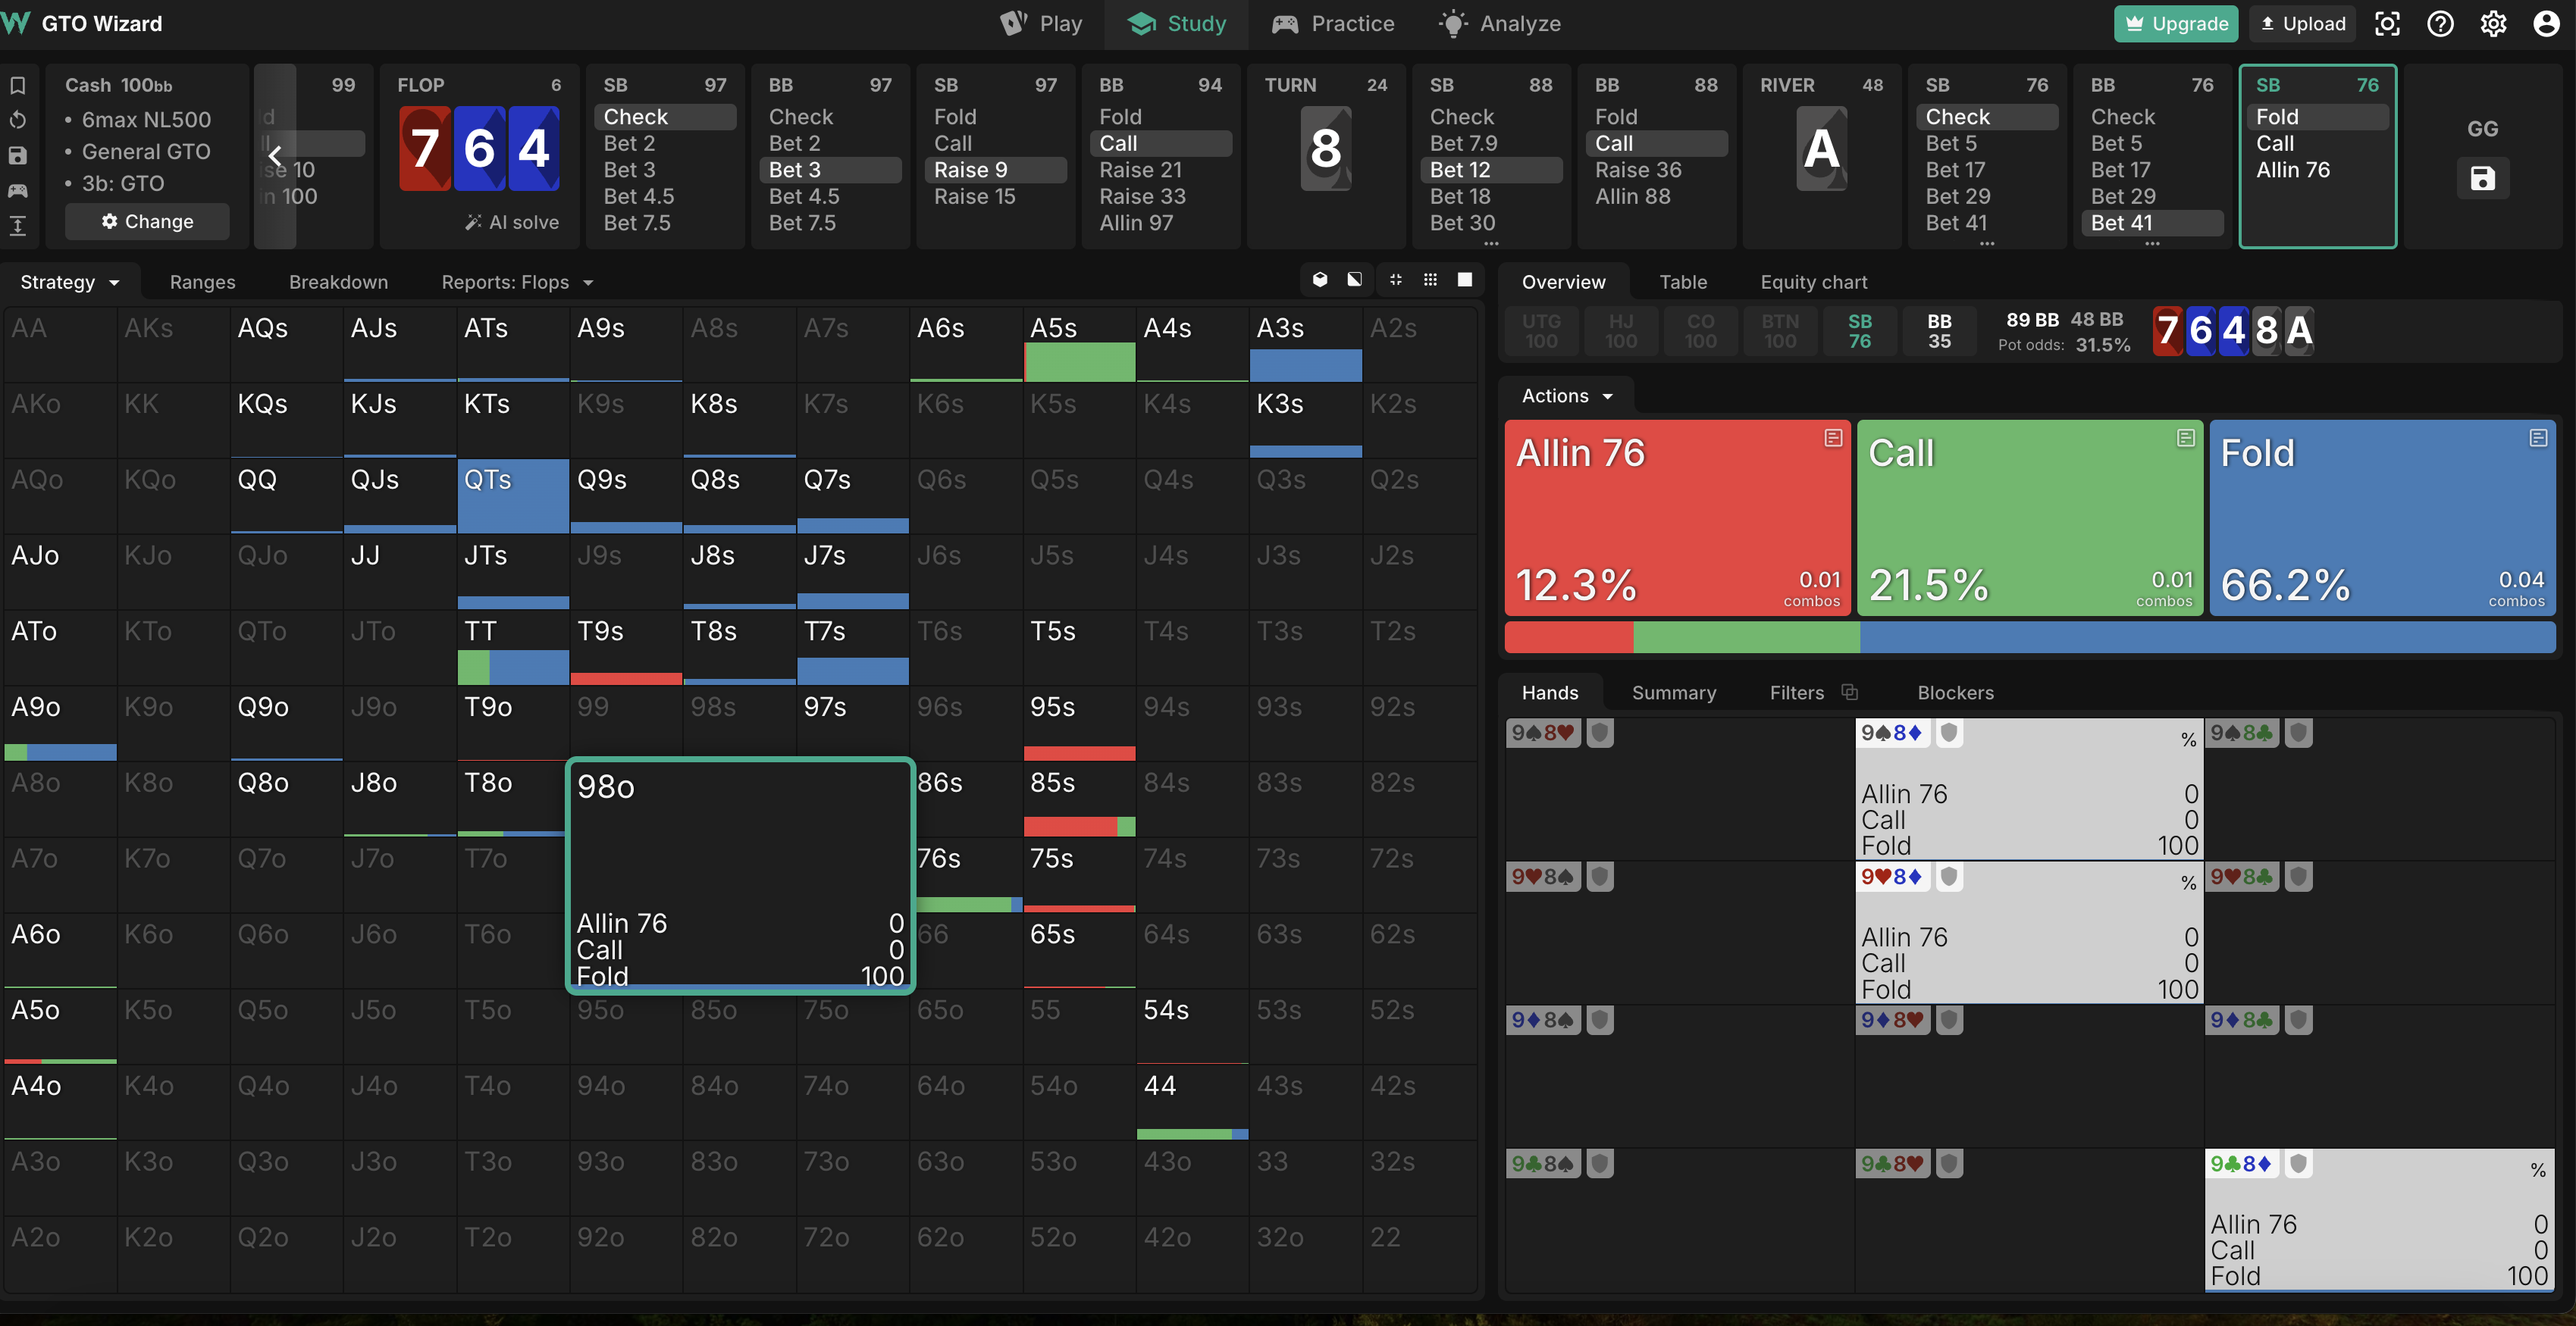Switch to the Equity chart tab
The width and height of the screenshot is (2576, 1326).
point(1813,283)
